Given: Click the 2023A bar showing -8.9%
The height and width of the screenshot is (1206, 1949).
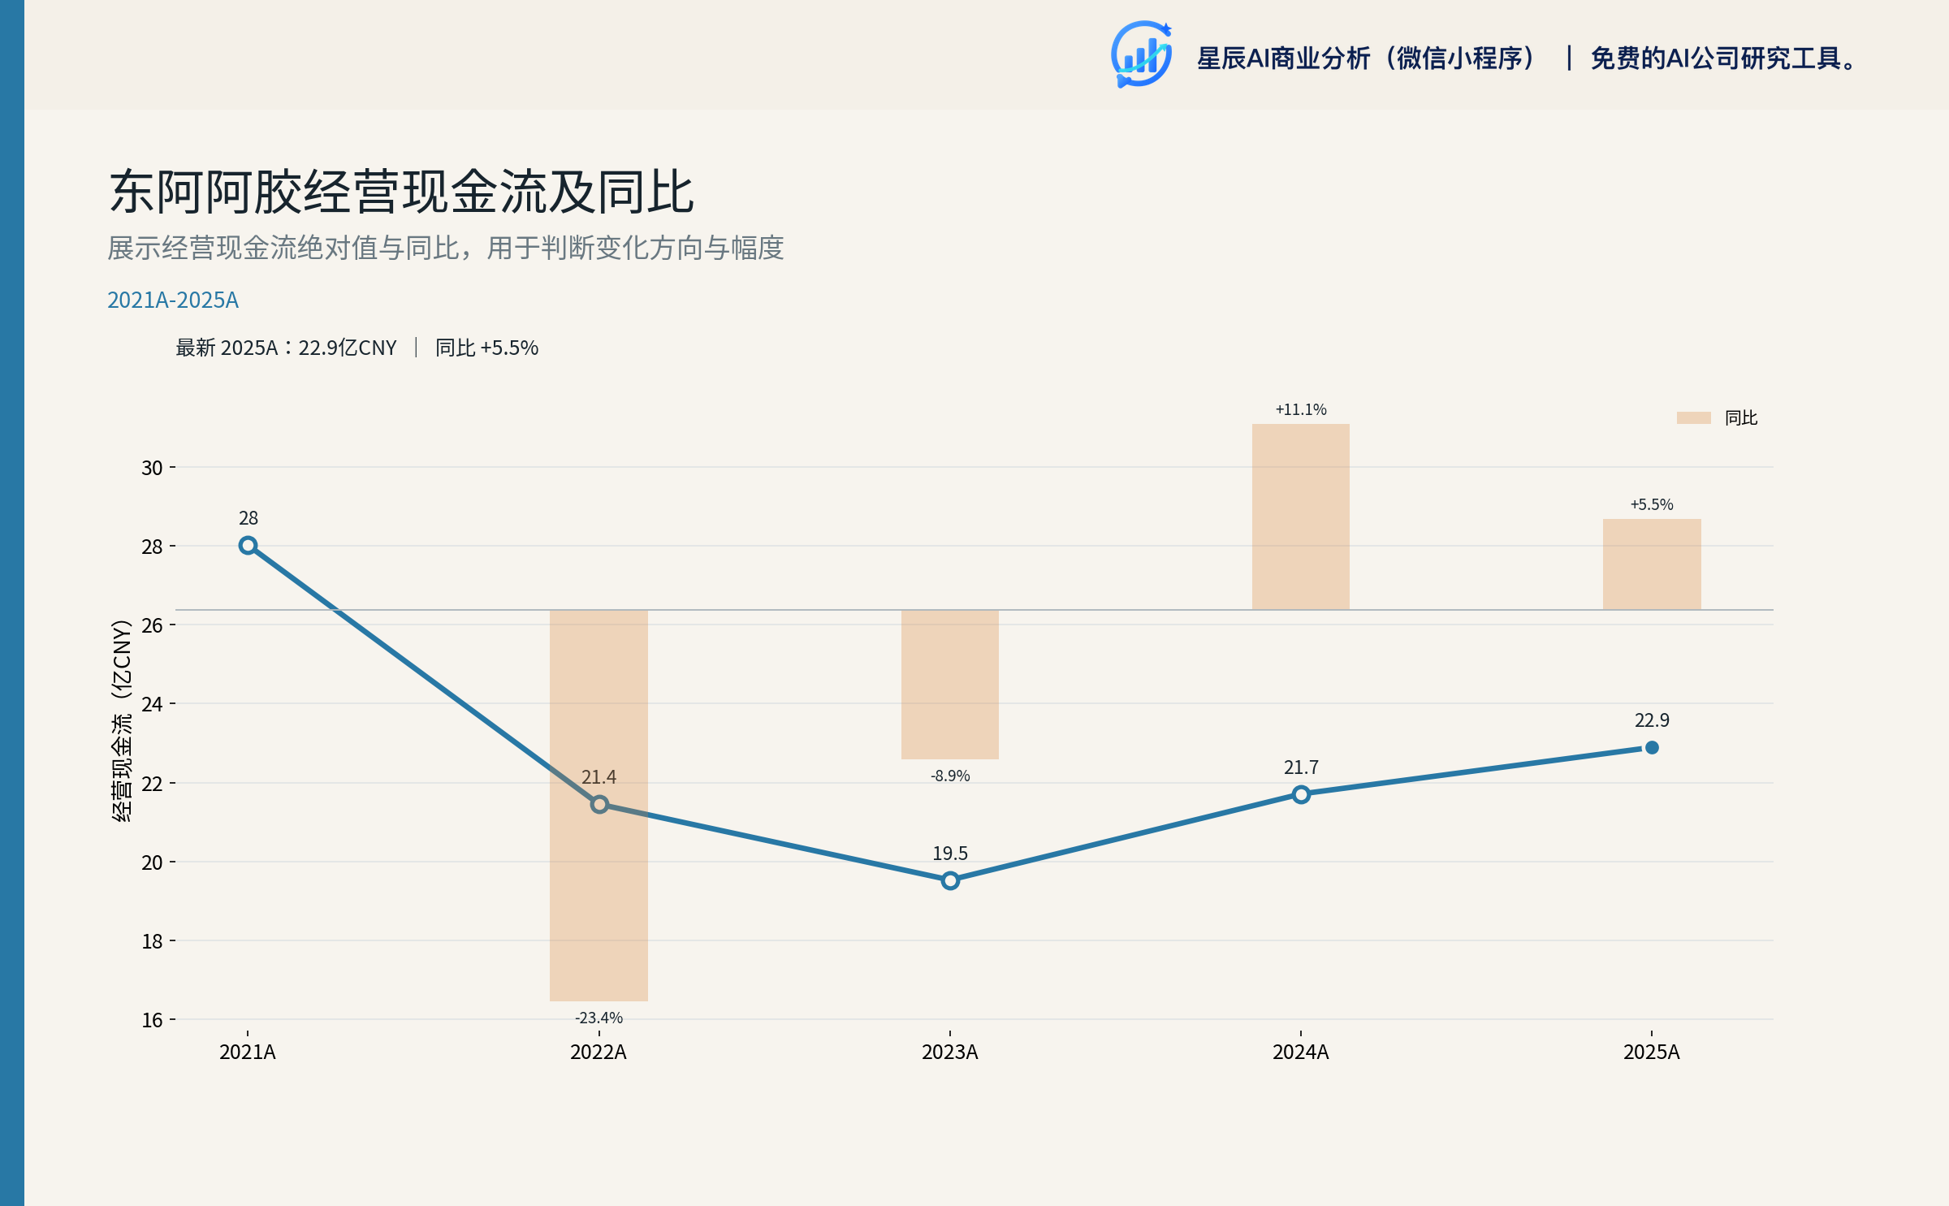Looking at the screenshot, I should (x=950, y=685).
